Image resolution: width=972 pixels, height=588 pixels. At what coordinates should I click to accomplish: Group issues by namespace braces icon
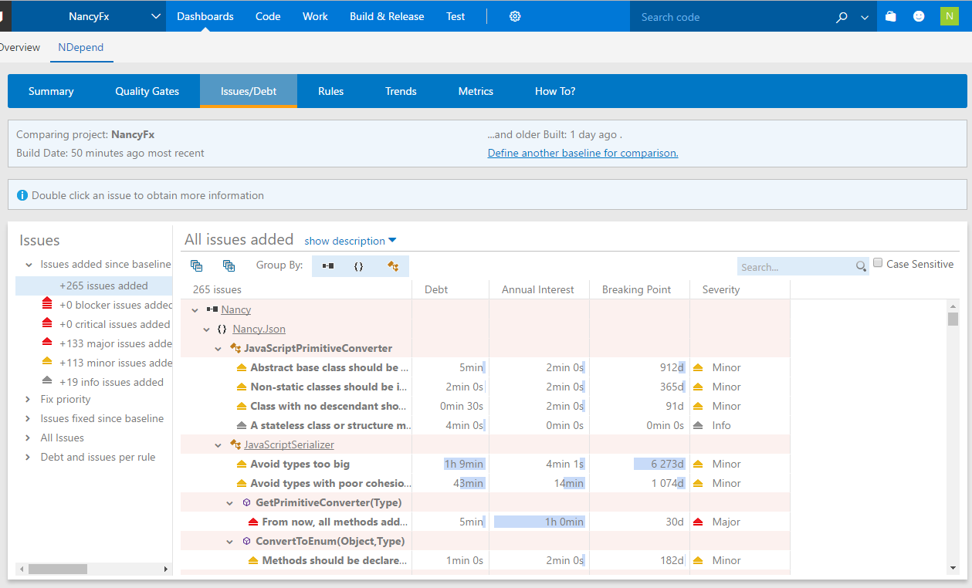pyautogui.click(x=360, y=265)
